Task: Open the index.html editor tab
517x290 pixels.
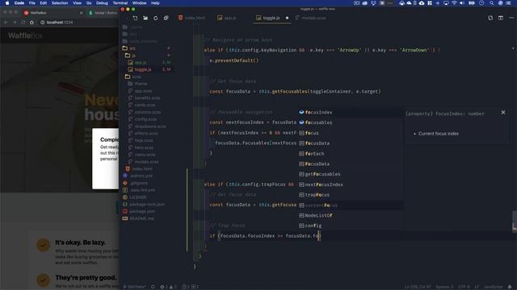Action: click(x=191, y=18)
